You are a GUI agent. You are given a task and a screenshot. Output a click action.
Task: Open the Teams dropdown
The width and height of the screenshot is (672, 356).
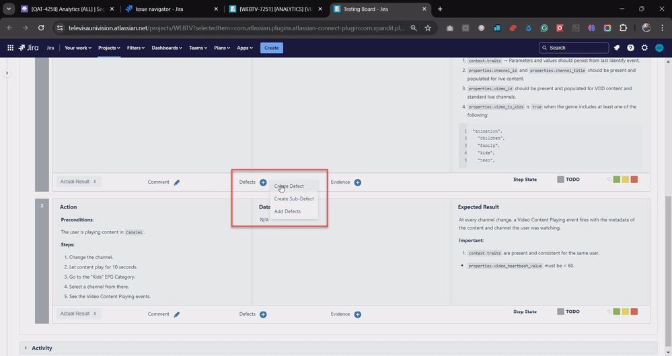click(198, 48)
